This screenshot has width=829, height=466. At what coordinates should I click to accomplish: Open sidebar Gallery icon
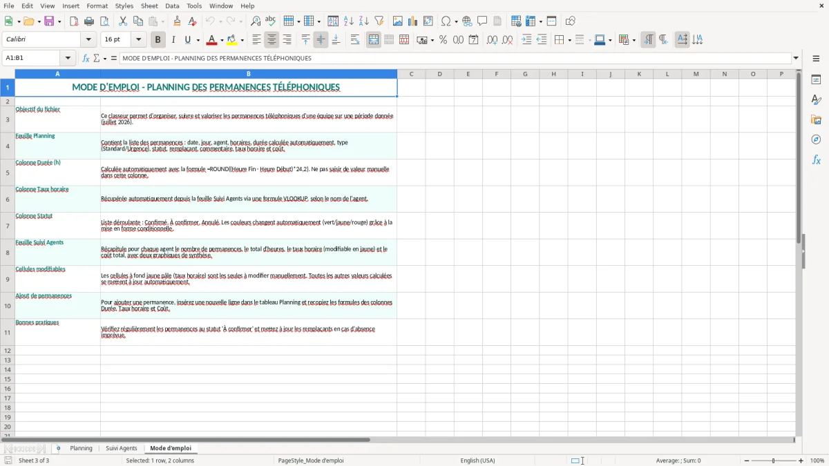click(x=816, y=119)
